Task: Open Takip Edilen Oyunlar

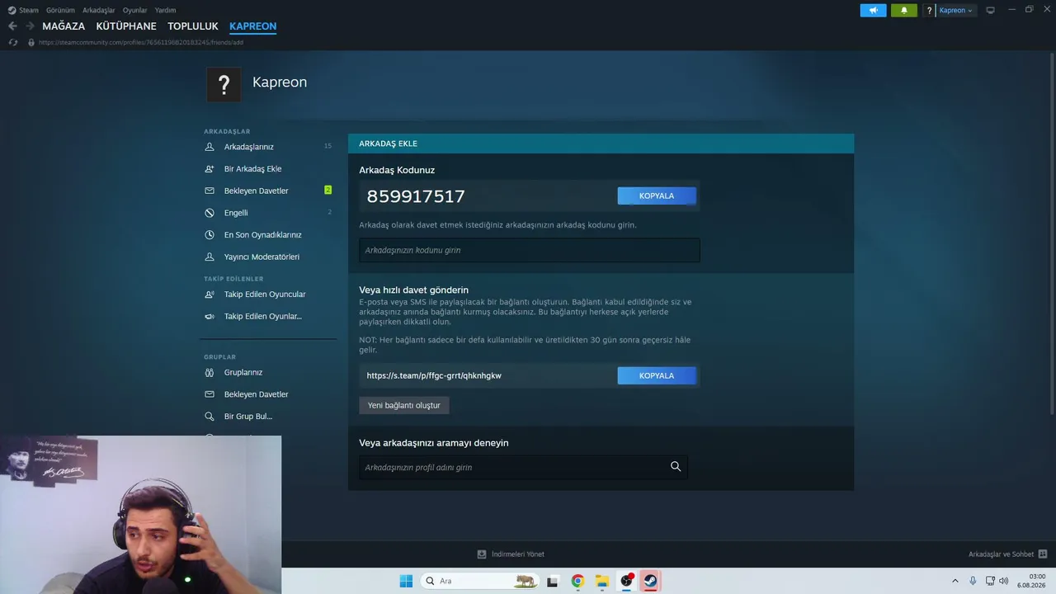Action: tap(263, 316)
